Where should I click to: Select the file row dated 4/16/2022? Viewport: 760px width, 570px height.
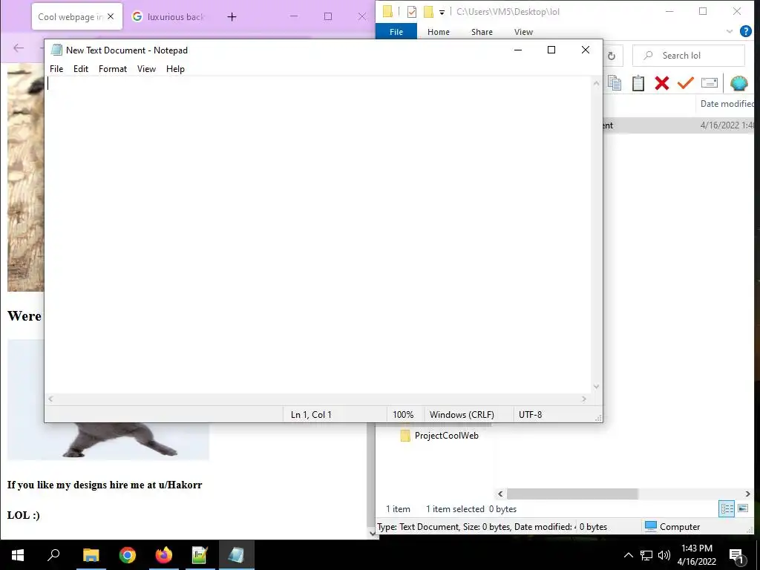[678, 125]
